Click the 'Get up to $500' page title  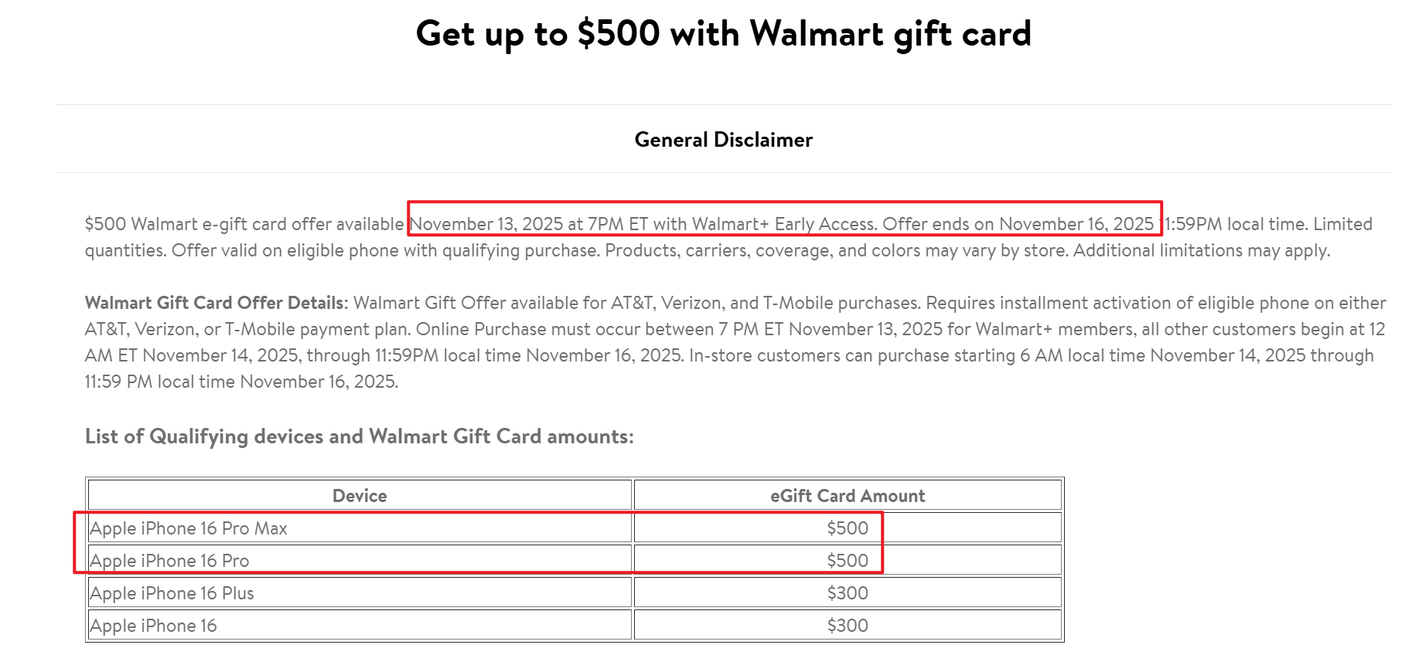point(723,34)
